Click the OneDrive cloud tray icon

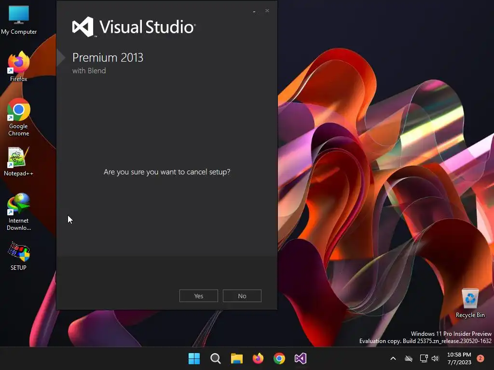pyautogui.click(x=409, y=358)
